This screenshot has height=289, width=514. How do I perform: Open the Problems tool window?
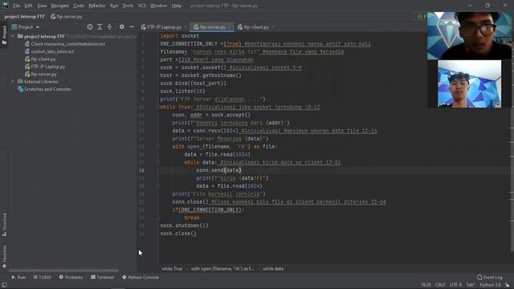coord(71,277)
